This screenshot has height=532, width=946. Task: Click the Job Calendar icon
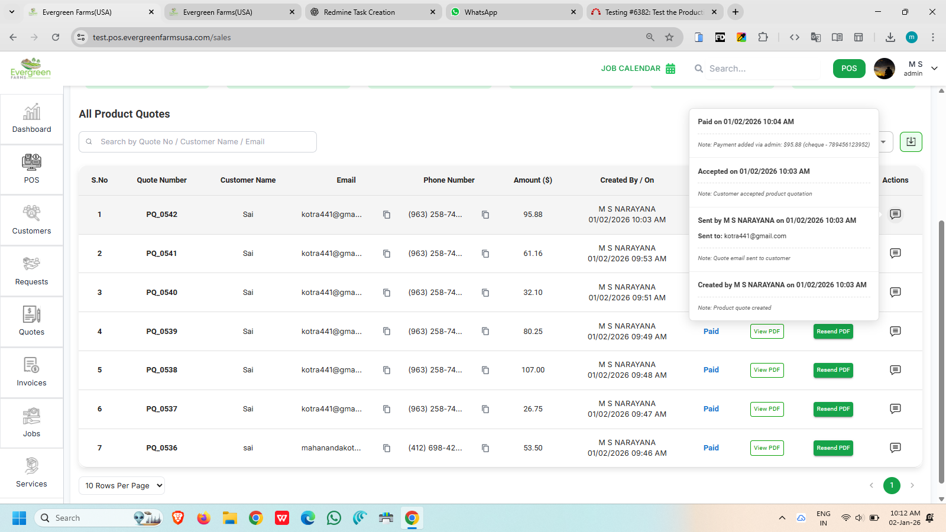(x=670, y=69)
